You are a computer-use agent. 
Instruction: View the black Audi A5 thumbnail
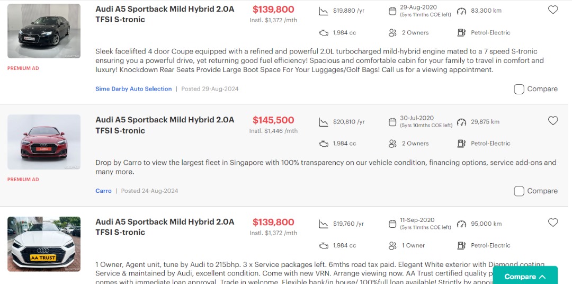tap(44, 31)
